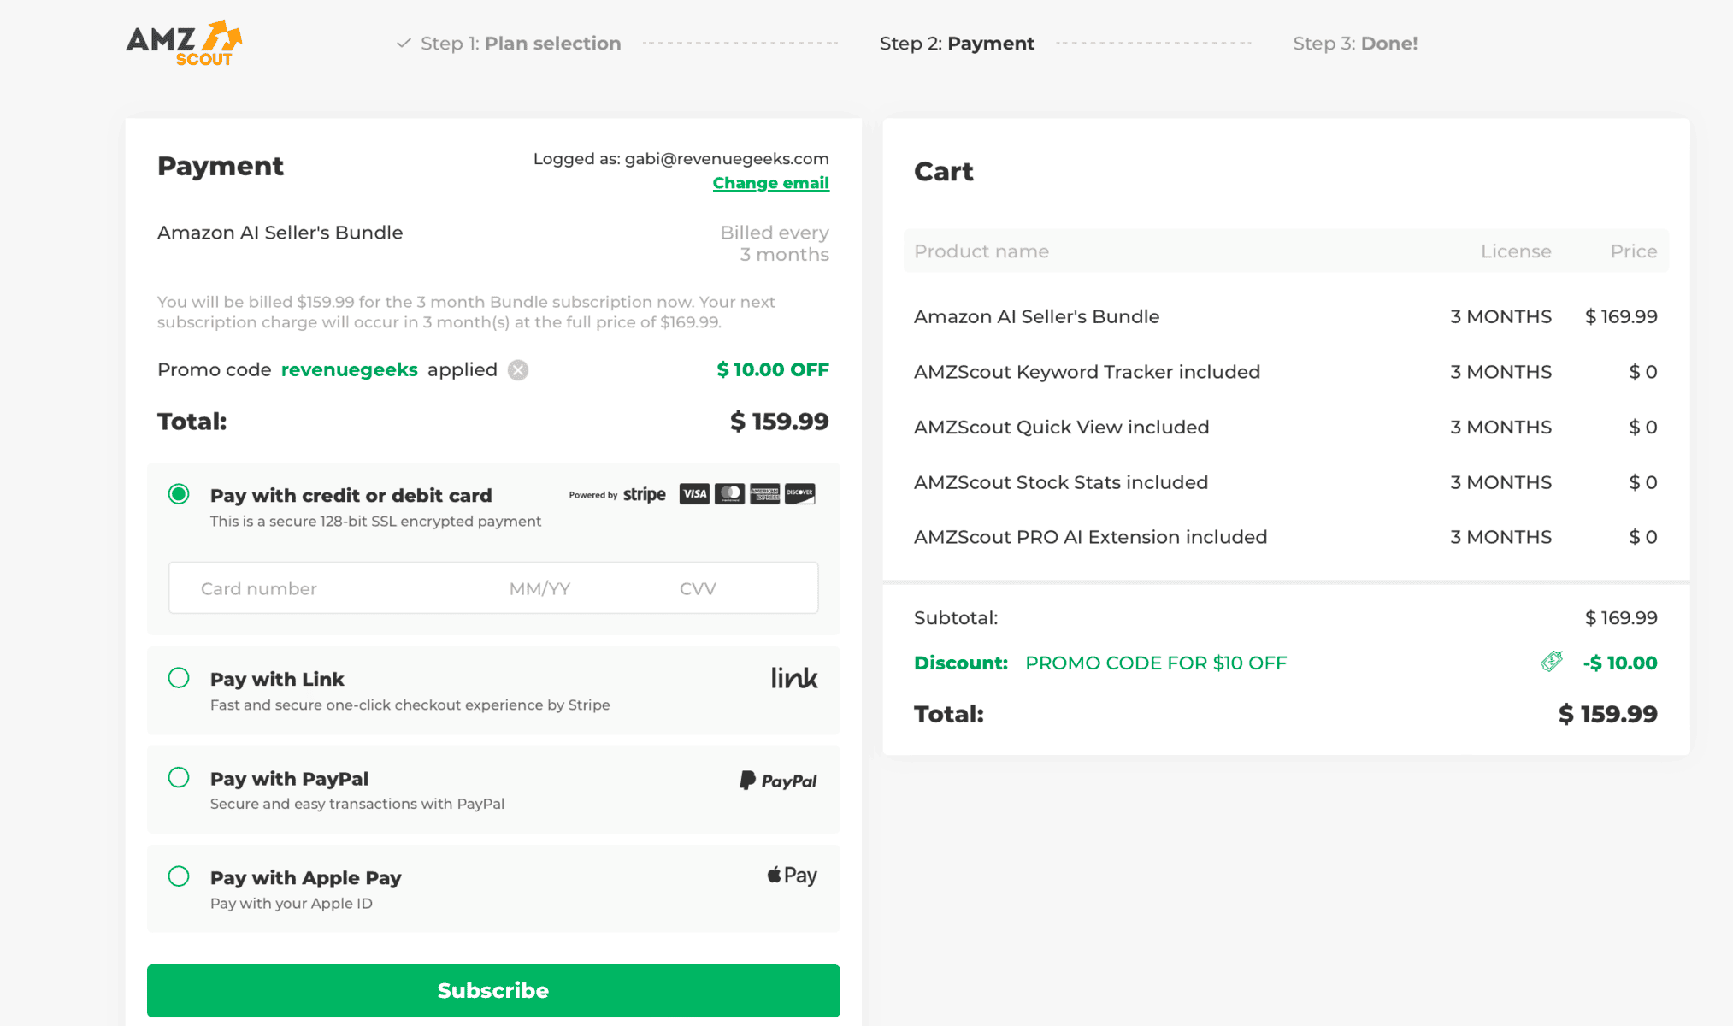This screenshot has width=1733, height=1026.
Task: Click the Discover card icon
Action: (x=799, y=494)
